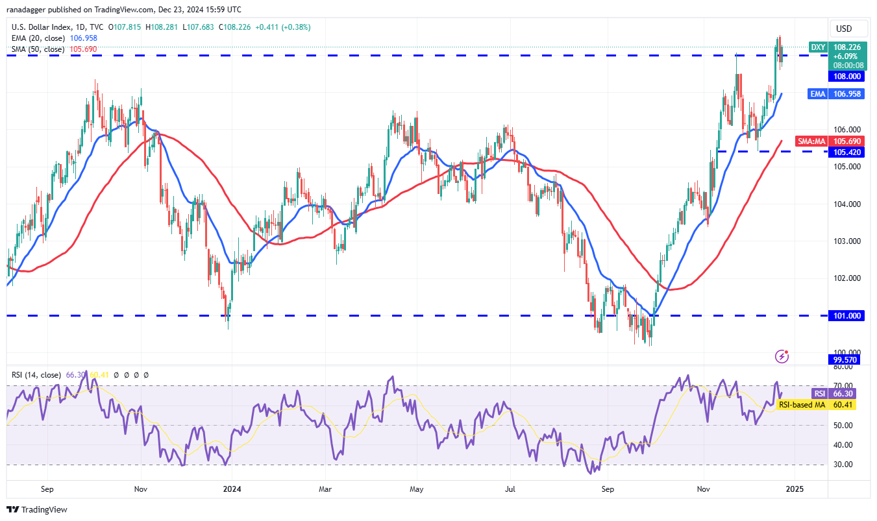The image size is (877, 521).
Task: Click the +0.411 (+0.38%) change value
Action: click(x=284, y=27)
